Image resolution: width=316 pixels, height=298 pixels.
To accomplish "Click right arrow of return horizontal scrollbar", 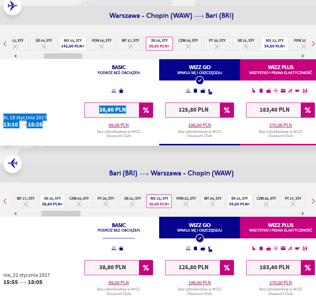I will coord(302,214).
